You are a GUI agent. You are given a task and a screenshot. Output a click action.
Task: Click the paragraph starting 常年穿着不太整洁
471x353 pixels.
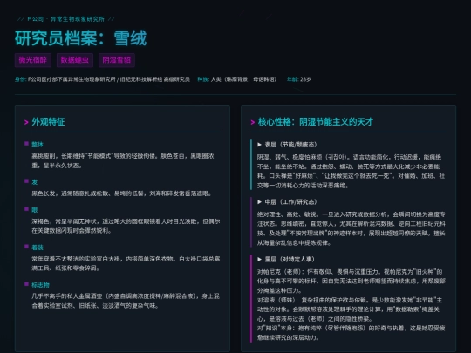pos(126,263)
